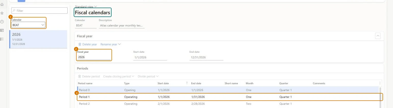Click Month cell Two
The image size is (393, 108).
(x=248, y=104)
